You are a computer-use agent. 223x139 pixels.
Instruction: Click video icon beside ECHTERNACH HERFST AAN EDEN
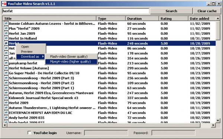tap(6, 112)
